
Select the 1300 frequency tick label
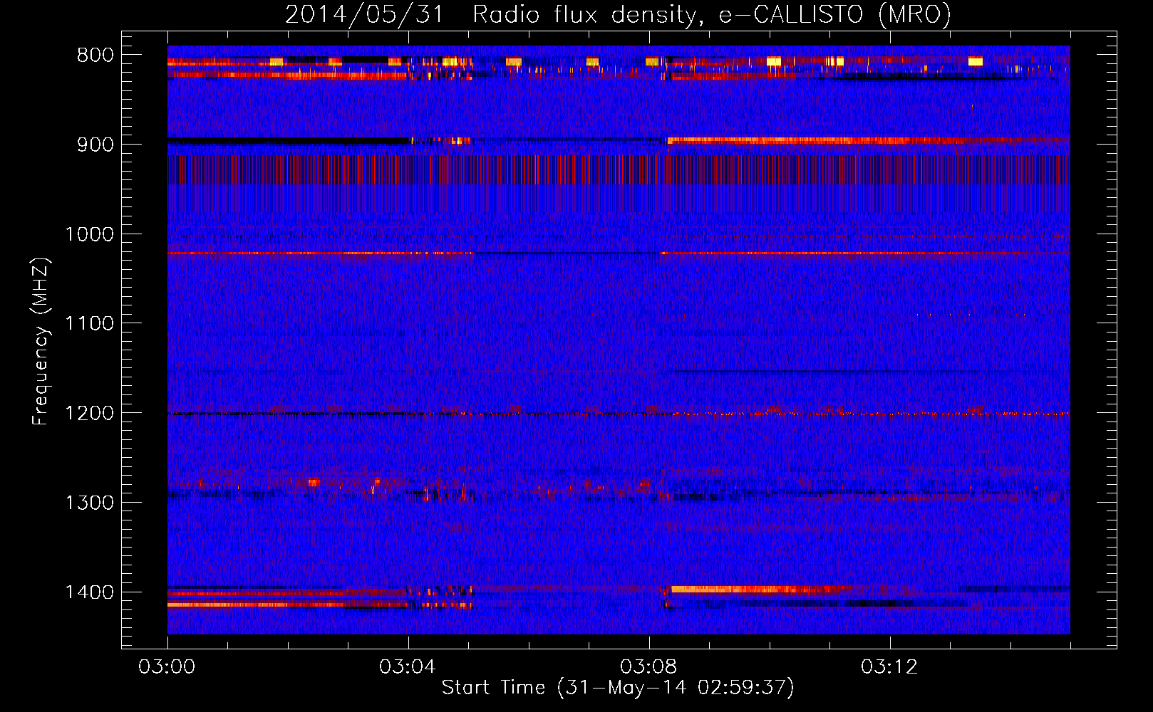point(89,503)
